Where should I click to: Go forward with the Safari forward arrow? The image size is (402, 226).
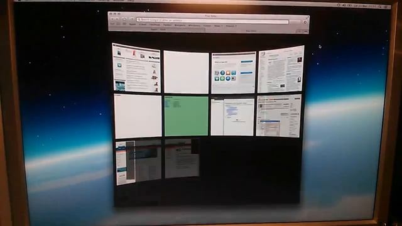117,19
